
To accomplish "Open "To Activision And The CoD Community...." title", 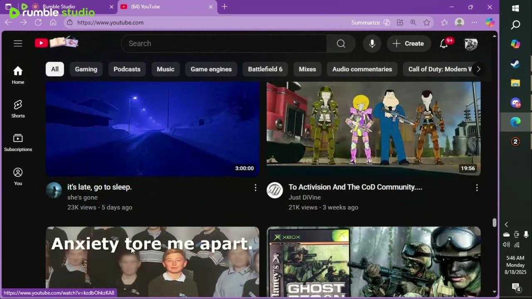I will tap(355, 187).
